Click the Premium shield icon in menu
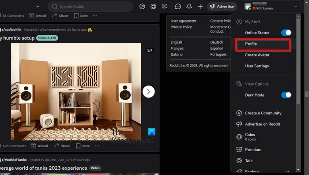This screenshot has width=309, height=175. [239, 149]
